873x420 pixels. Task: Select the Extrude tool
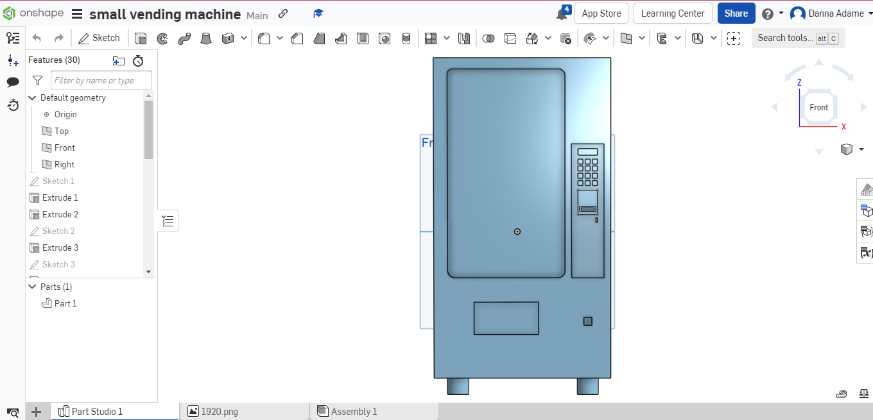141,38
